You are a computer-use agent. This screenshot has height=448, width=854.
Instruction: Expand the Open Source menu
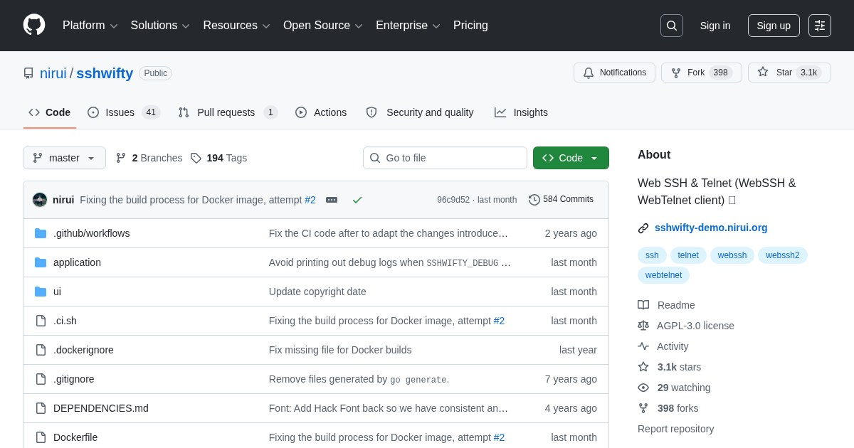point(323,26)
